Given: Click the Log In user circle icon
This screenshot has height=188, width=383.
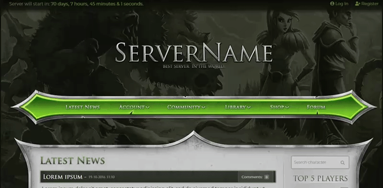Looking at the screenshot, I should coord(332,4).
